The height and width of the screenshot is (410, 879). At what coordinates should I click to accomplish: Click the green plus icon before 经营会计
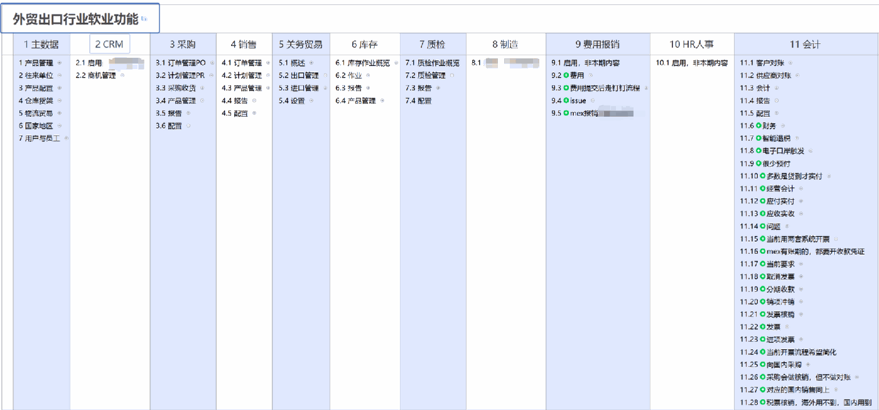(x=762, y=187)
